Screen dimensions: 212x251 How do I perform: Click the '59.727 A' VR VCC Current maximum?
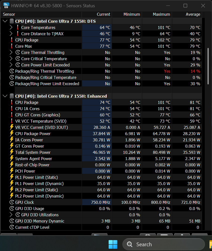[162, 127]
